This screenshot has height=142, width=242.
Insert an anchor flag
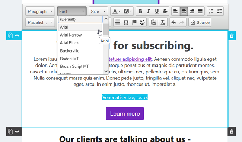point(134,23)
